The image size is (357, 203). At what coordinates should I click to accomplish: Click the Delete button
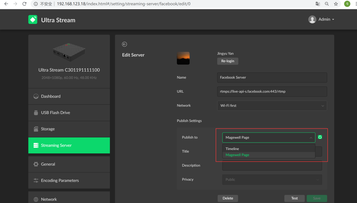coord(228,198)
